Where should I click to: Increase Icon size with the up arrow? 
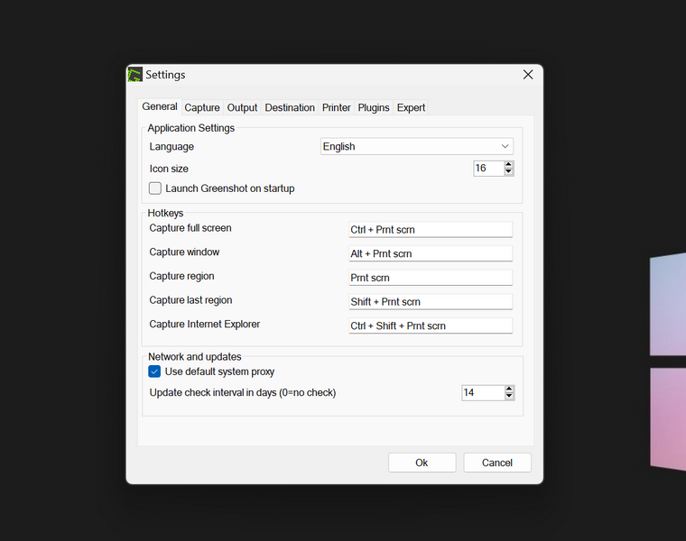coord(509,165)
